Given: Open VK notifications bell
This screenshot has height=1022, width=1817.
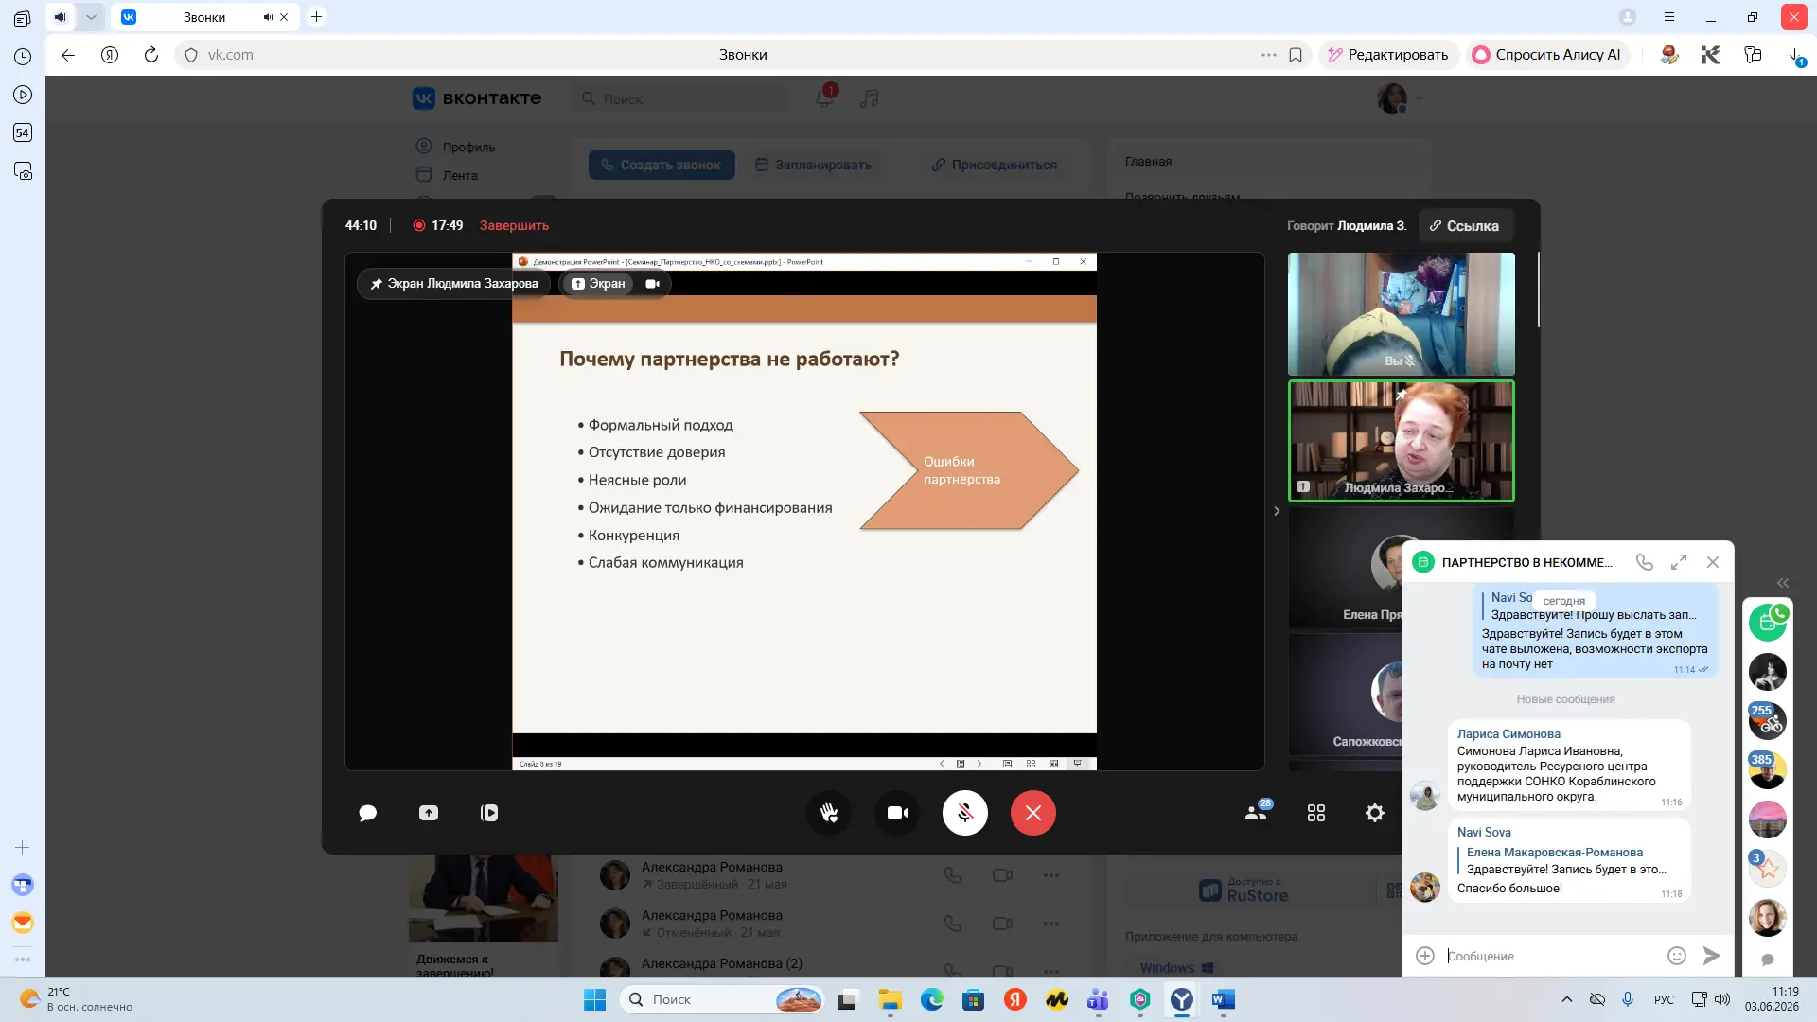Looking at the screenshot, I should [x=824, y=97].
